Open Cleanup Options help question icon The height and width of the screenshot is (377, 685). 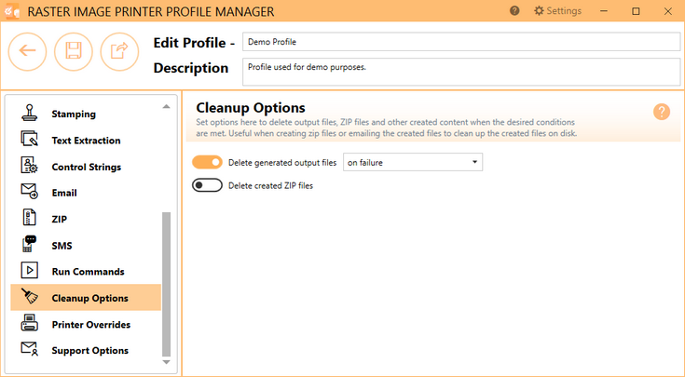tap(662, 112)
